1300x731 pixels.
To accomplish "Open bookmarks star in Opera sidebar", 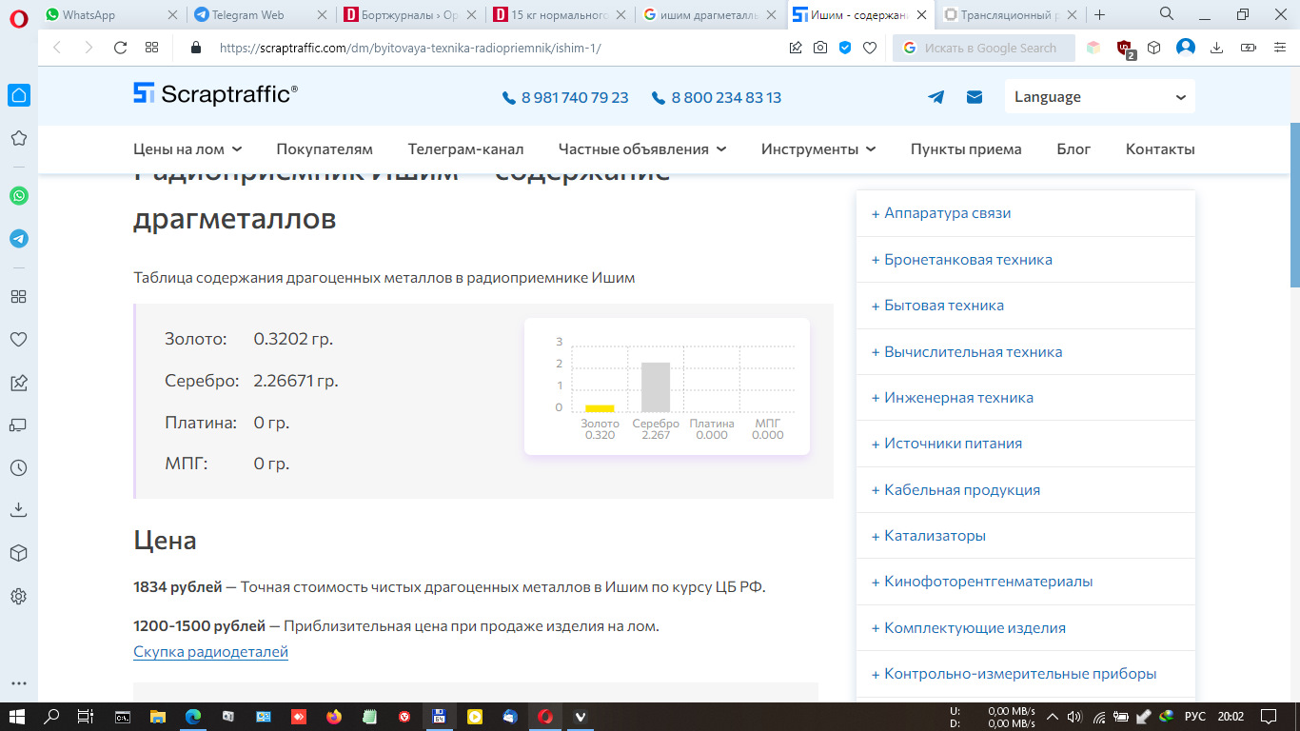I will point(18,139).
